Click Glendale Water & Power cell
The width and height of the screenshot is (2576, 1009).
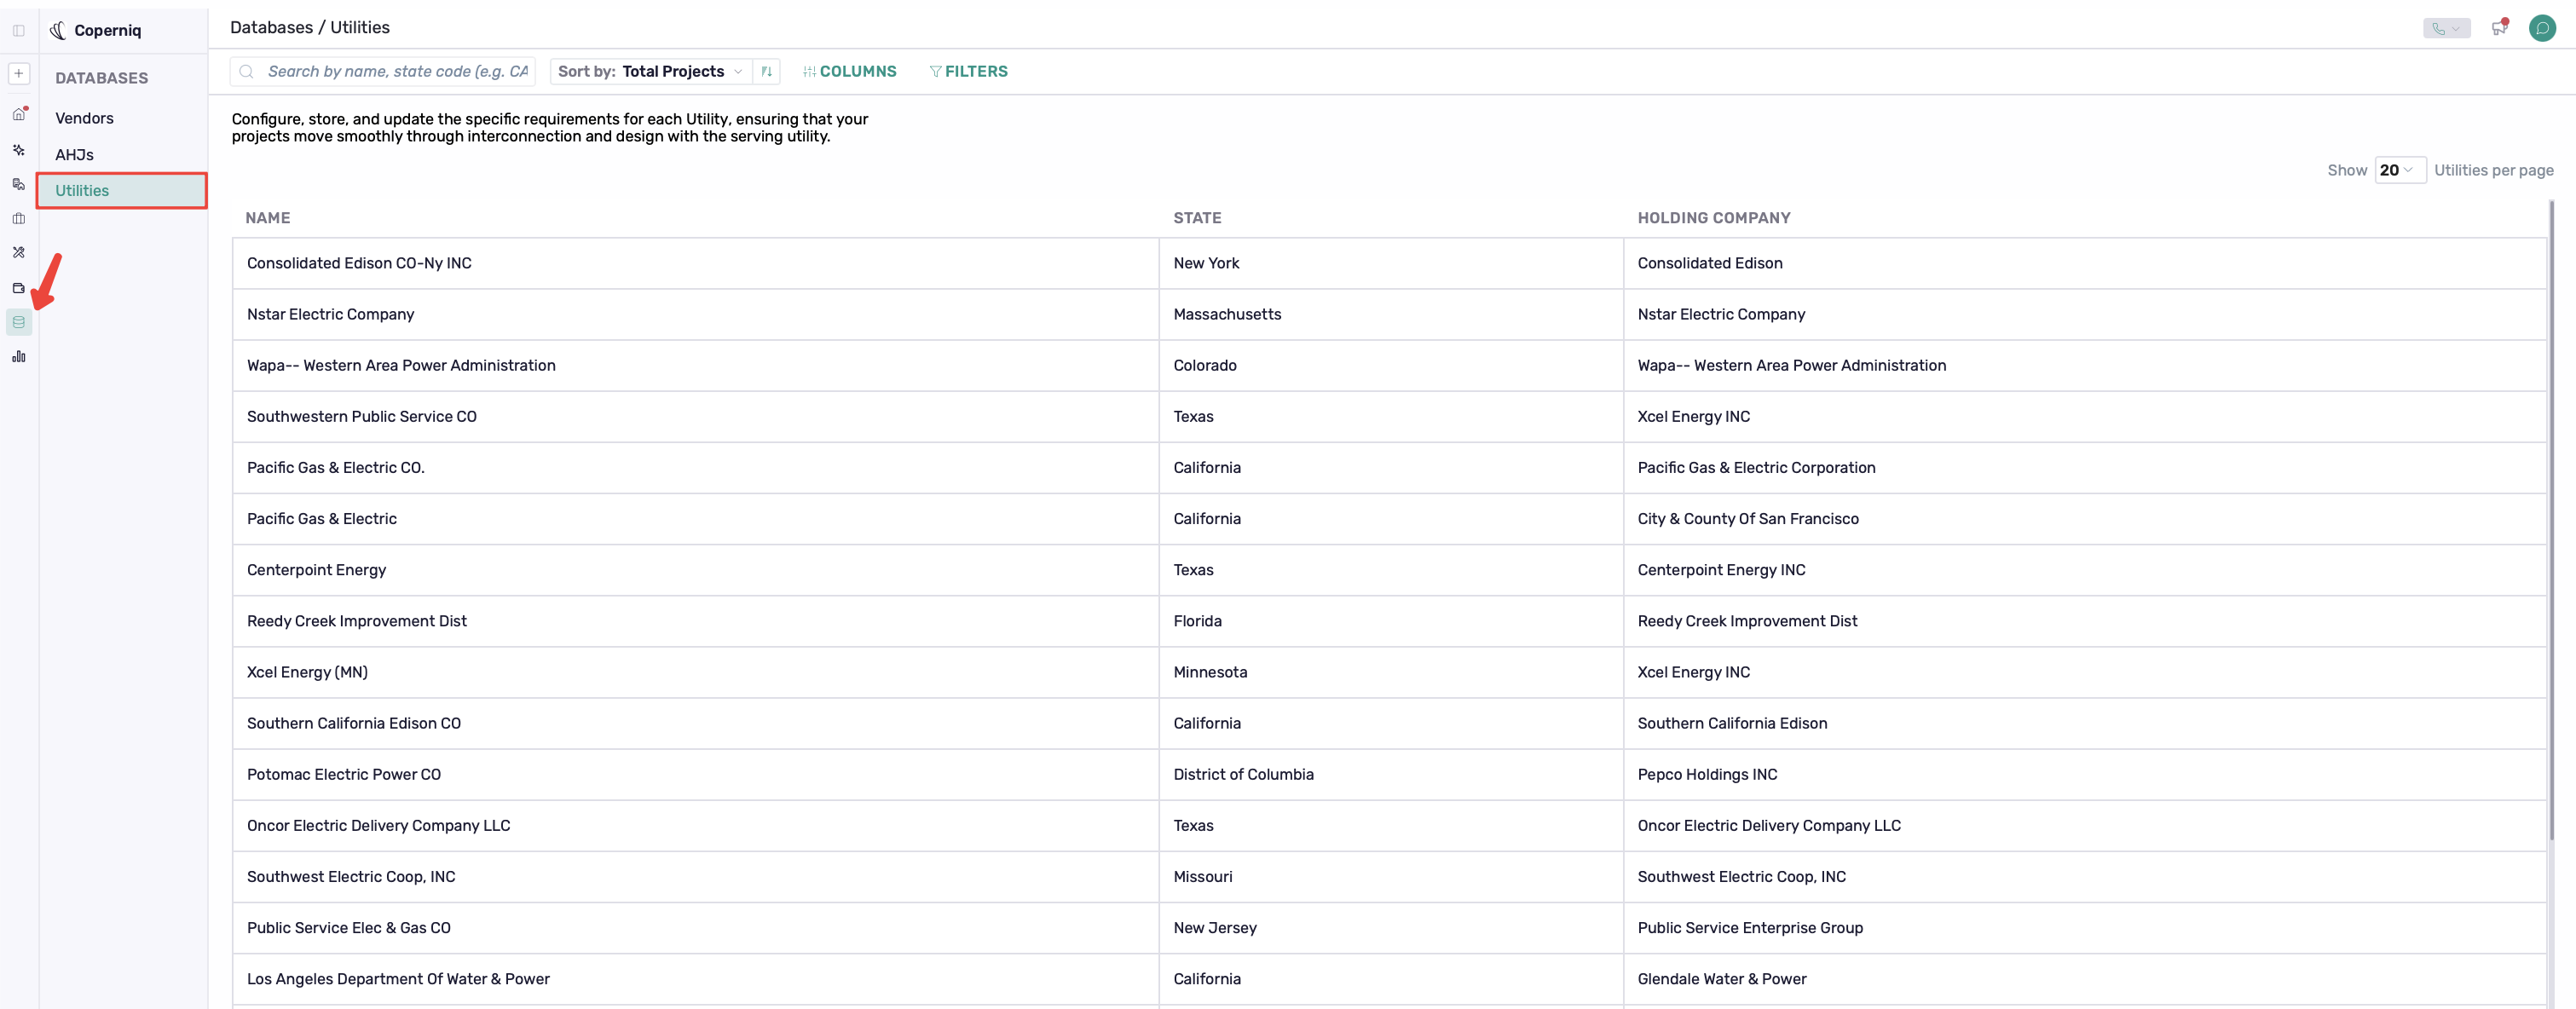(2085, 979)
